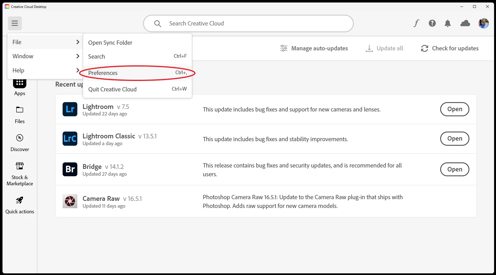Select the File menu item

(45, 42)
